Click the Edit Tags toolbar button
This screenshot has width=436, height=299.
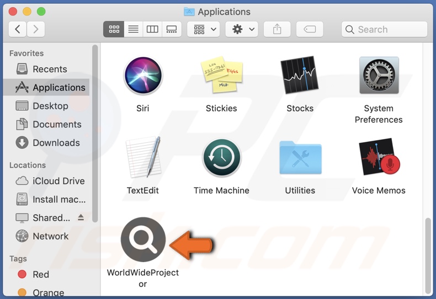[x=310, y=29]
